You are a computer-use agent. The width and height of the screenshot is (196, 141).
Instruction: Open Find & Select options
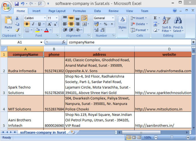[178, 24]
